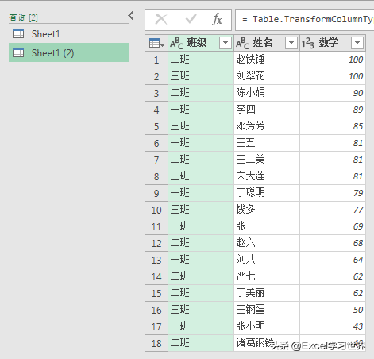Collapse the queries pane with the arrow
374x359 pixels.
point(131,16)
